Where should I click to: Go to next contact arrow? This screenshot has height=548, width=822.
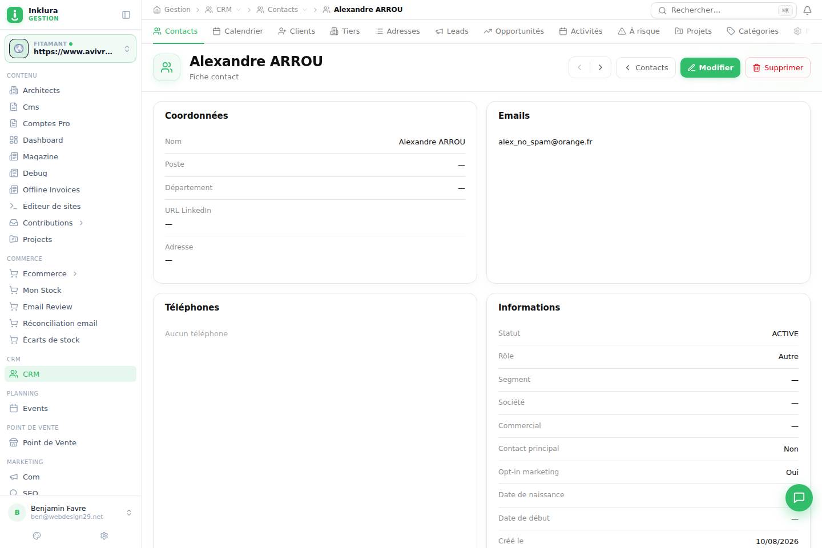tap(601, 67)
